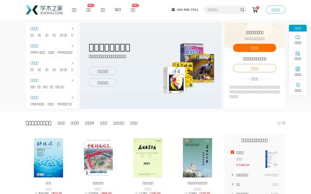Click inside the header search input field
This screenshot has width=311, height=194.
(x=222, y=9)
